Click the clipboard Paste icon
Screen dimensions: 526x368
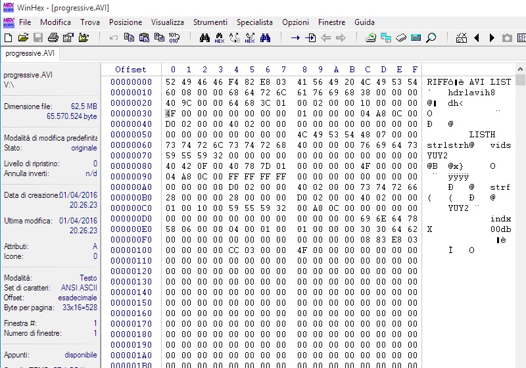point(144,37)
